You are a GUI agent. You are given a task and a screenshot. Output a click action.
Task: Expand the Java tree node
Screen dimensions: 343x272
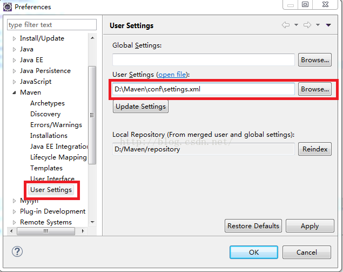pyautogui.click(x=14, y=50)
